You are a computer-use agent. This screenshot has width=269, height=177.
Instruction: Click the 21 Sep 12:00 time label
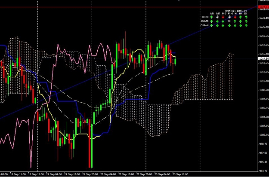[72, 174]
